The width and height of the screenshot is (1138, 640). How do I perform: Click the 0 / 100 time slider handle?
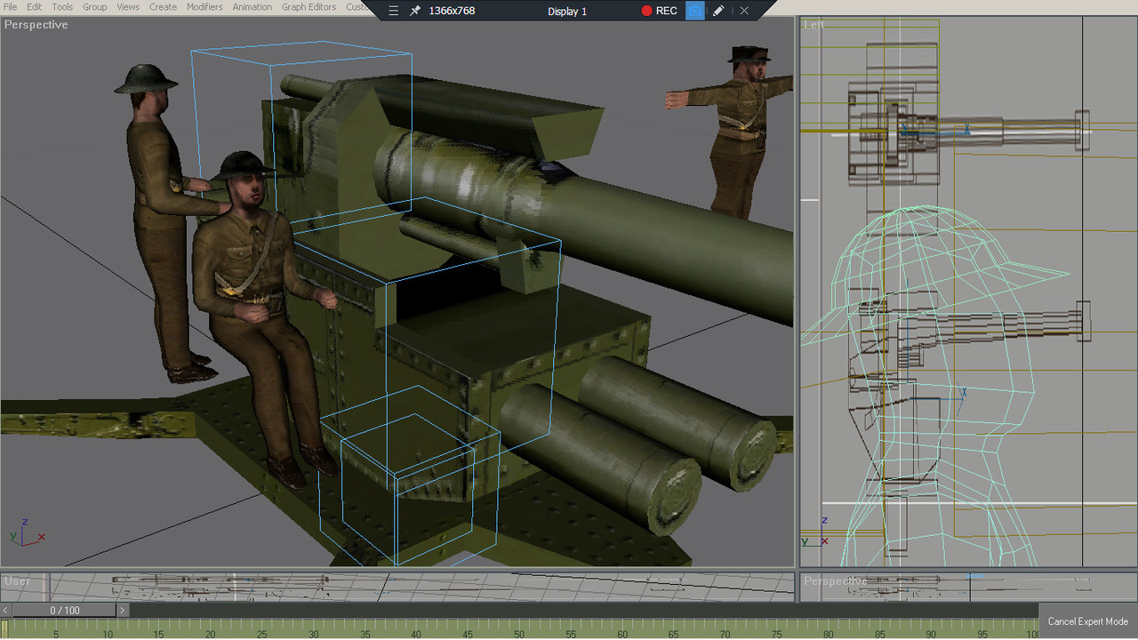click(x=65, y=610)
